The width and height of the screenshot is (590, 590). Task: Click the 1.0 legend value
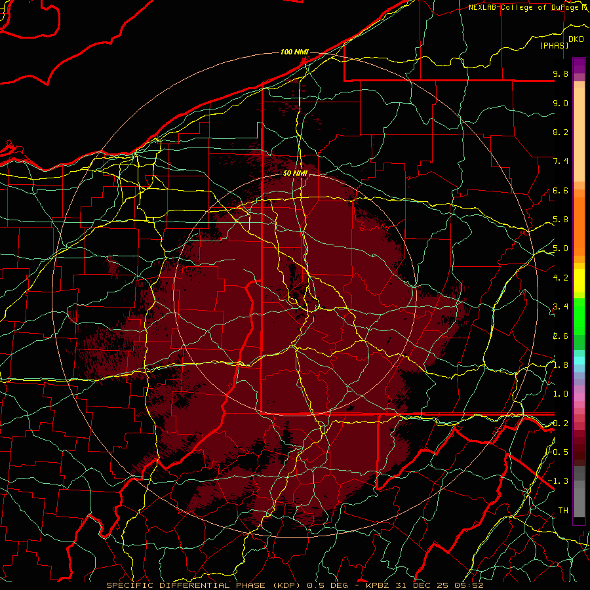click(x=560, y=394)
